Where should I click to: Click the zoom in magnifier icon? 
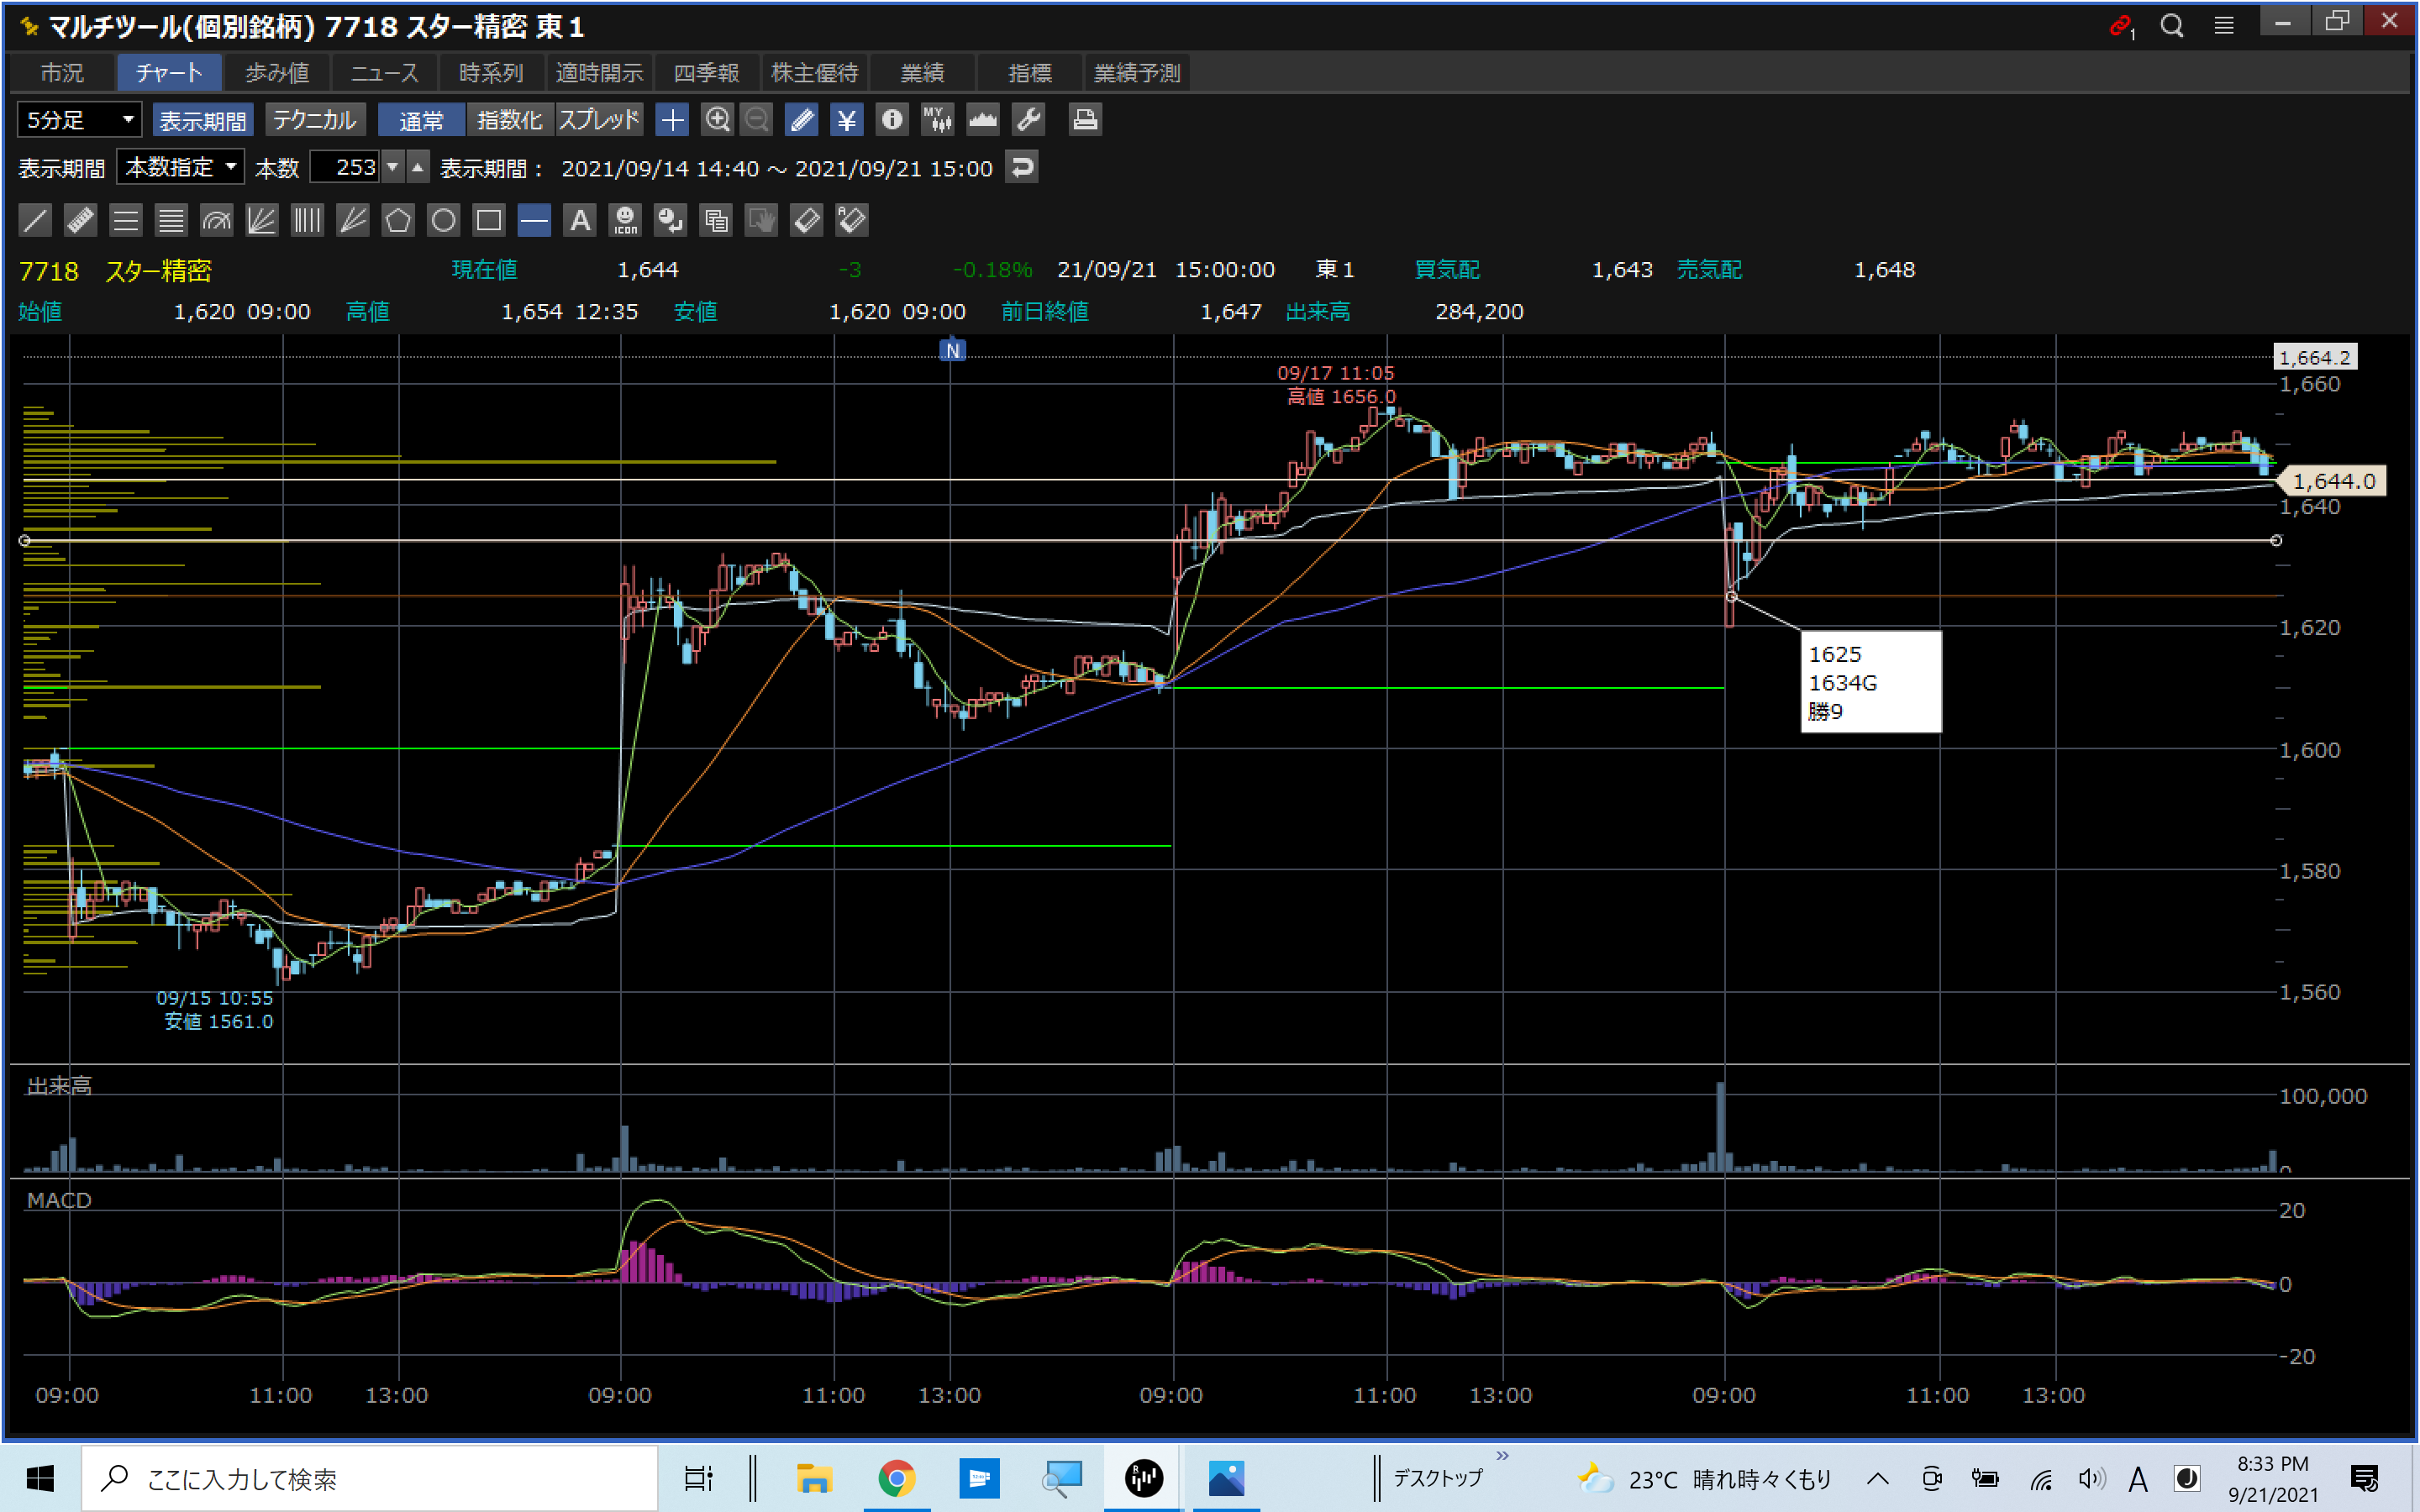pyautogui.click(x=717, y=120)
